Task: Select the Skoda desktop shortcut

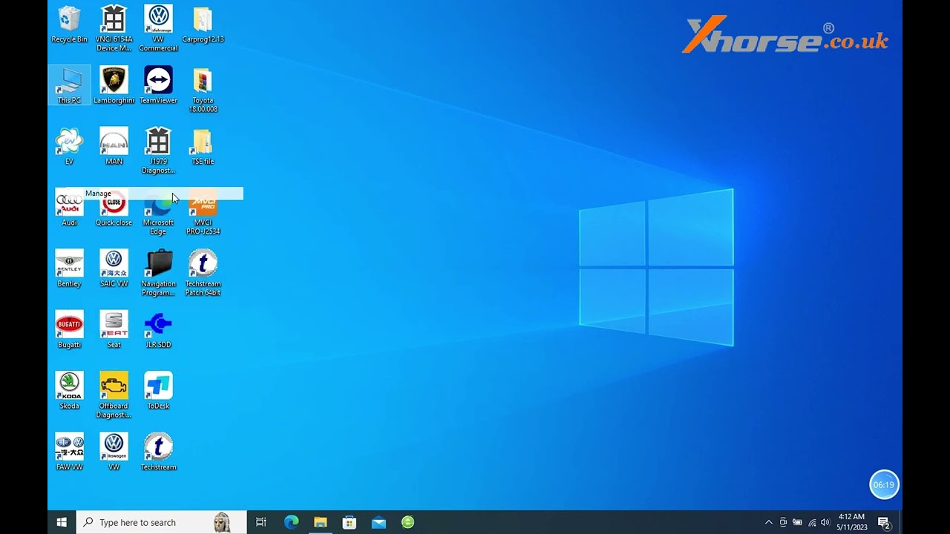Action: [x=69, y=392]
